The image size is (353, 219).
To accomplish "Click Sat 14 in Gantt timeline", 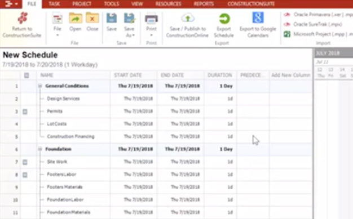I will (342, 73).
